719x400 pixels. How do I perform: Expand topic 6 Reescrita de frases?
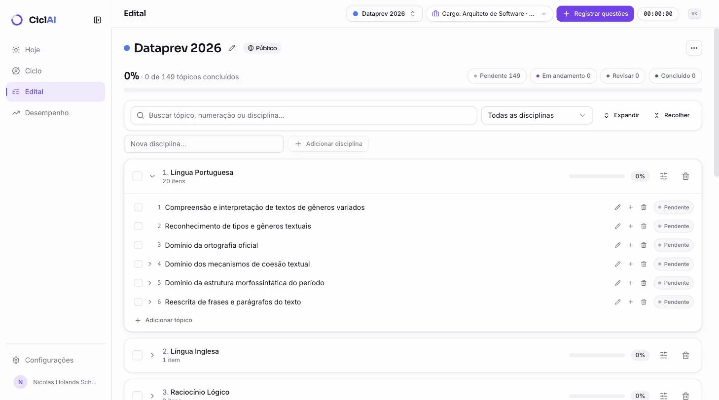150,302
